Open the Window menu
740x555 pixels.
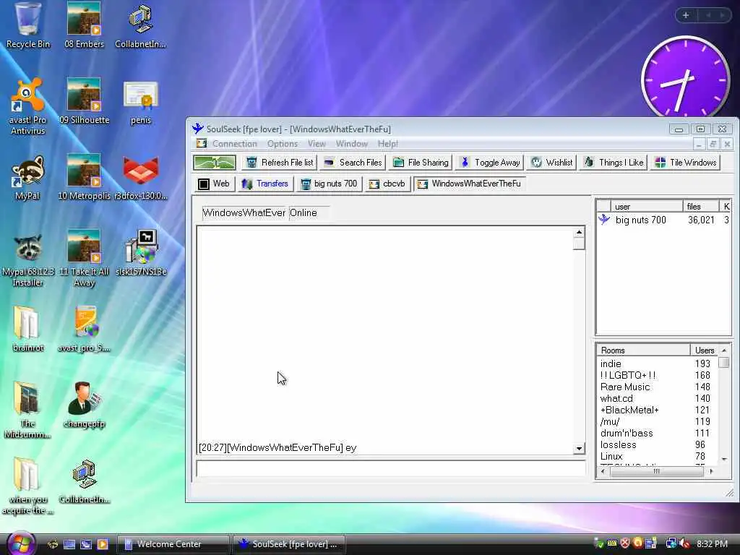coord(352,144)
